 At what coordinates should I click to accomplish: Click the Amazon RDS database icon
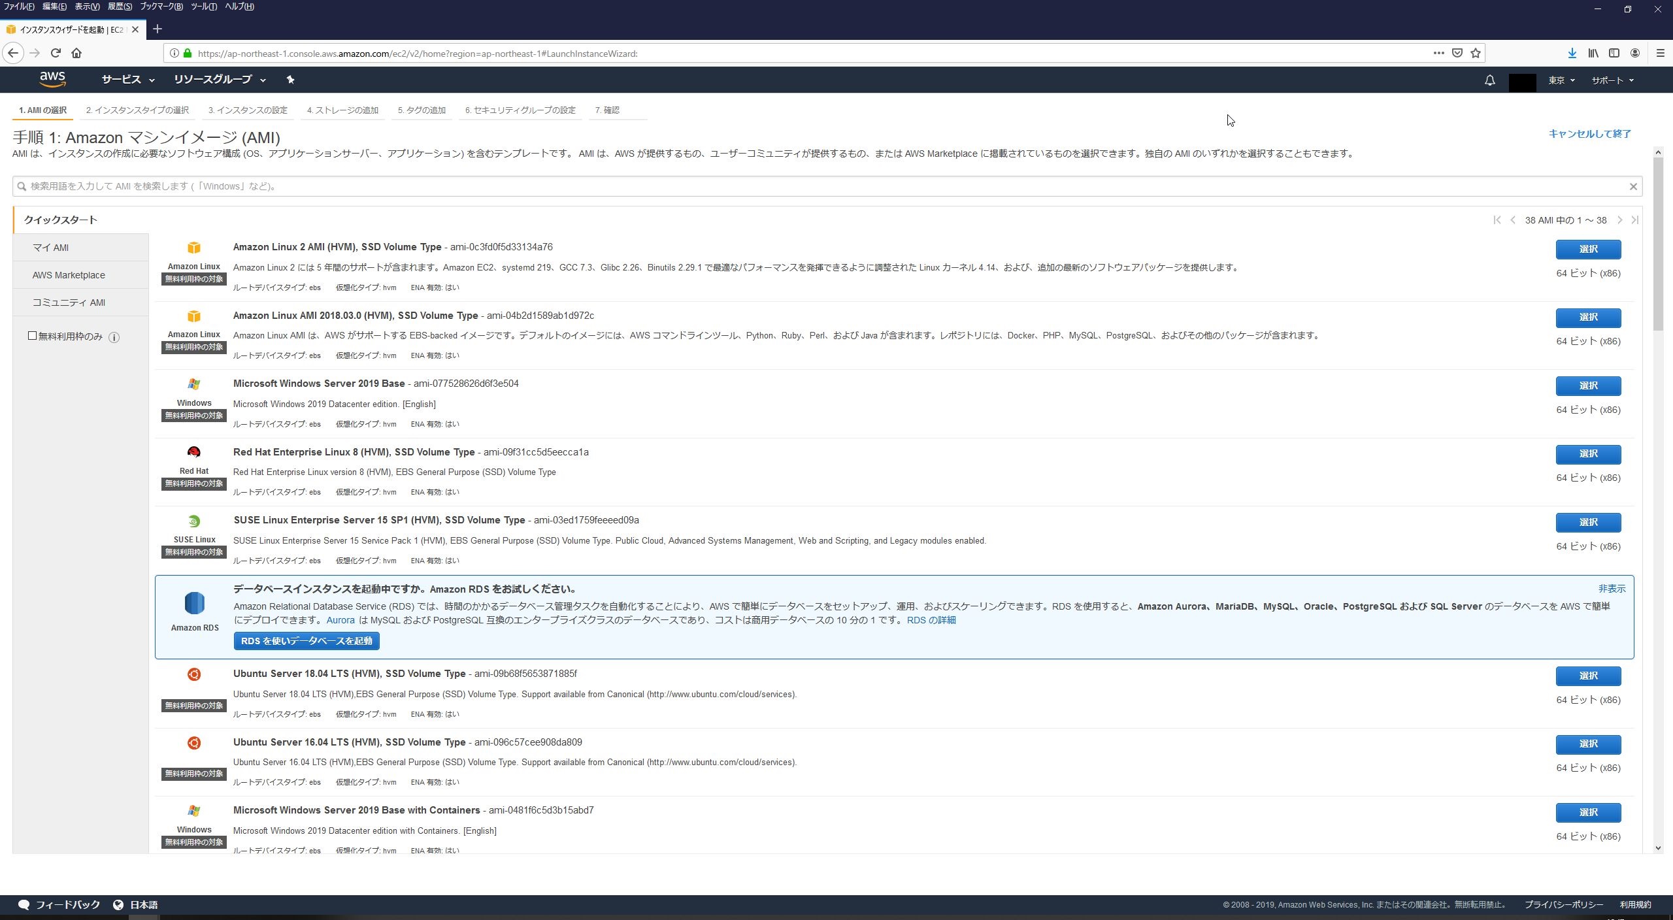point(193,602)
